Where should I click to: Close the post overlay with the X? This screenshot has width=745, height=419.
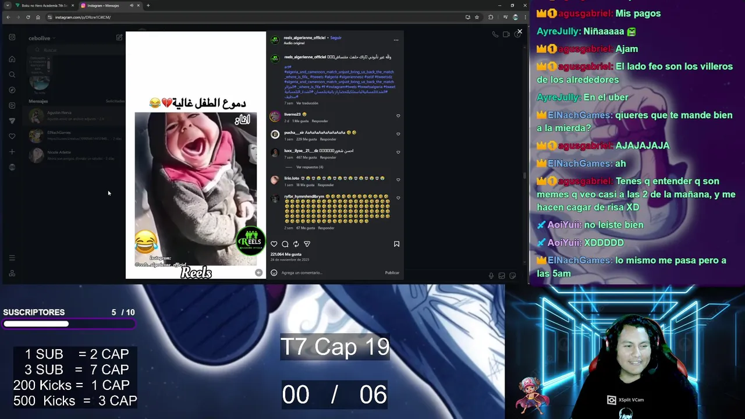(x=520, y=31)
